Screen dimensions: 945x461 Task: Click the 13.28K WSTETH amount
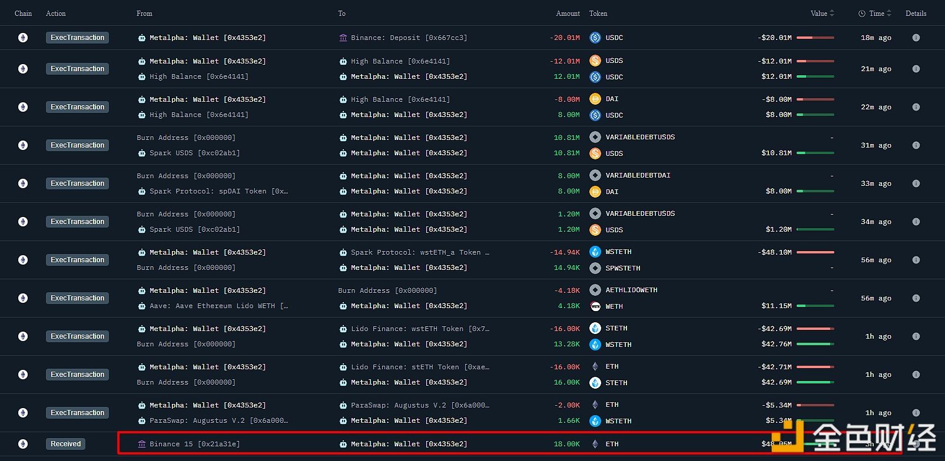click(566, 345)
